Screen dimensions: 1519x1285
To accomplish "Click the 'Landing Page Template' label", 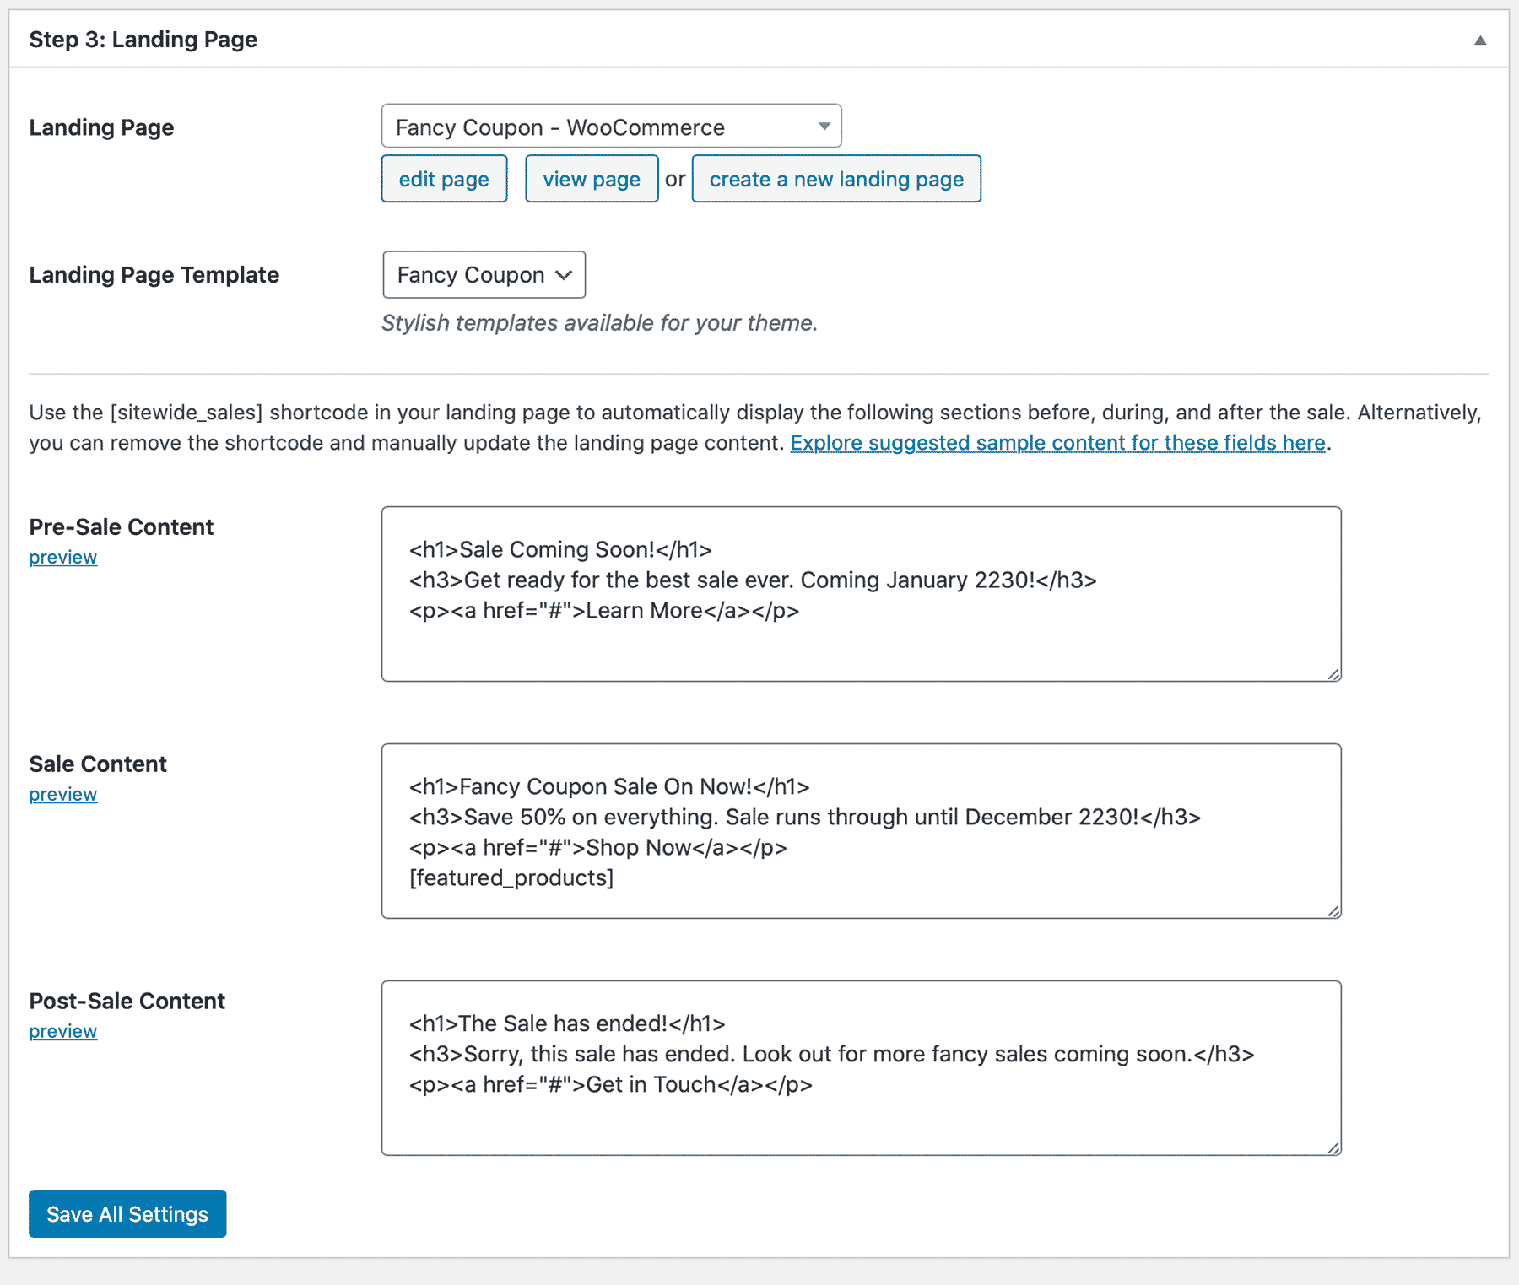I will pos(154,275).
